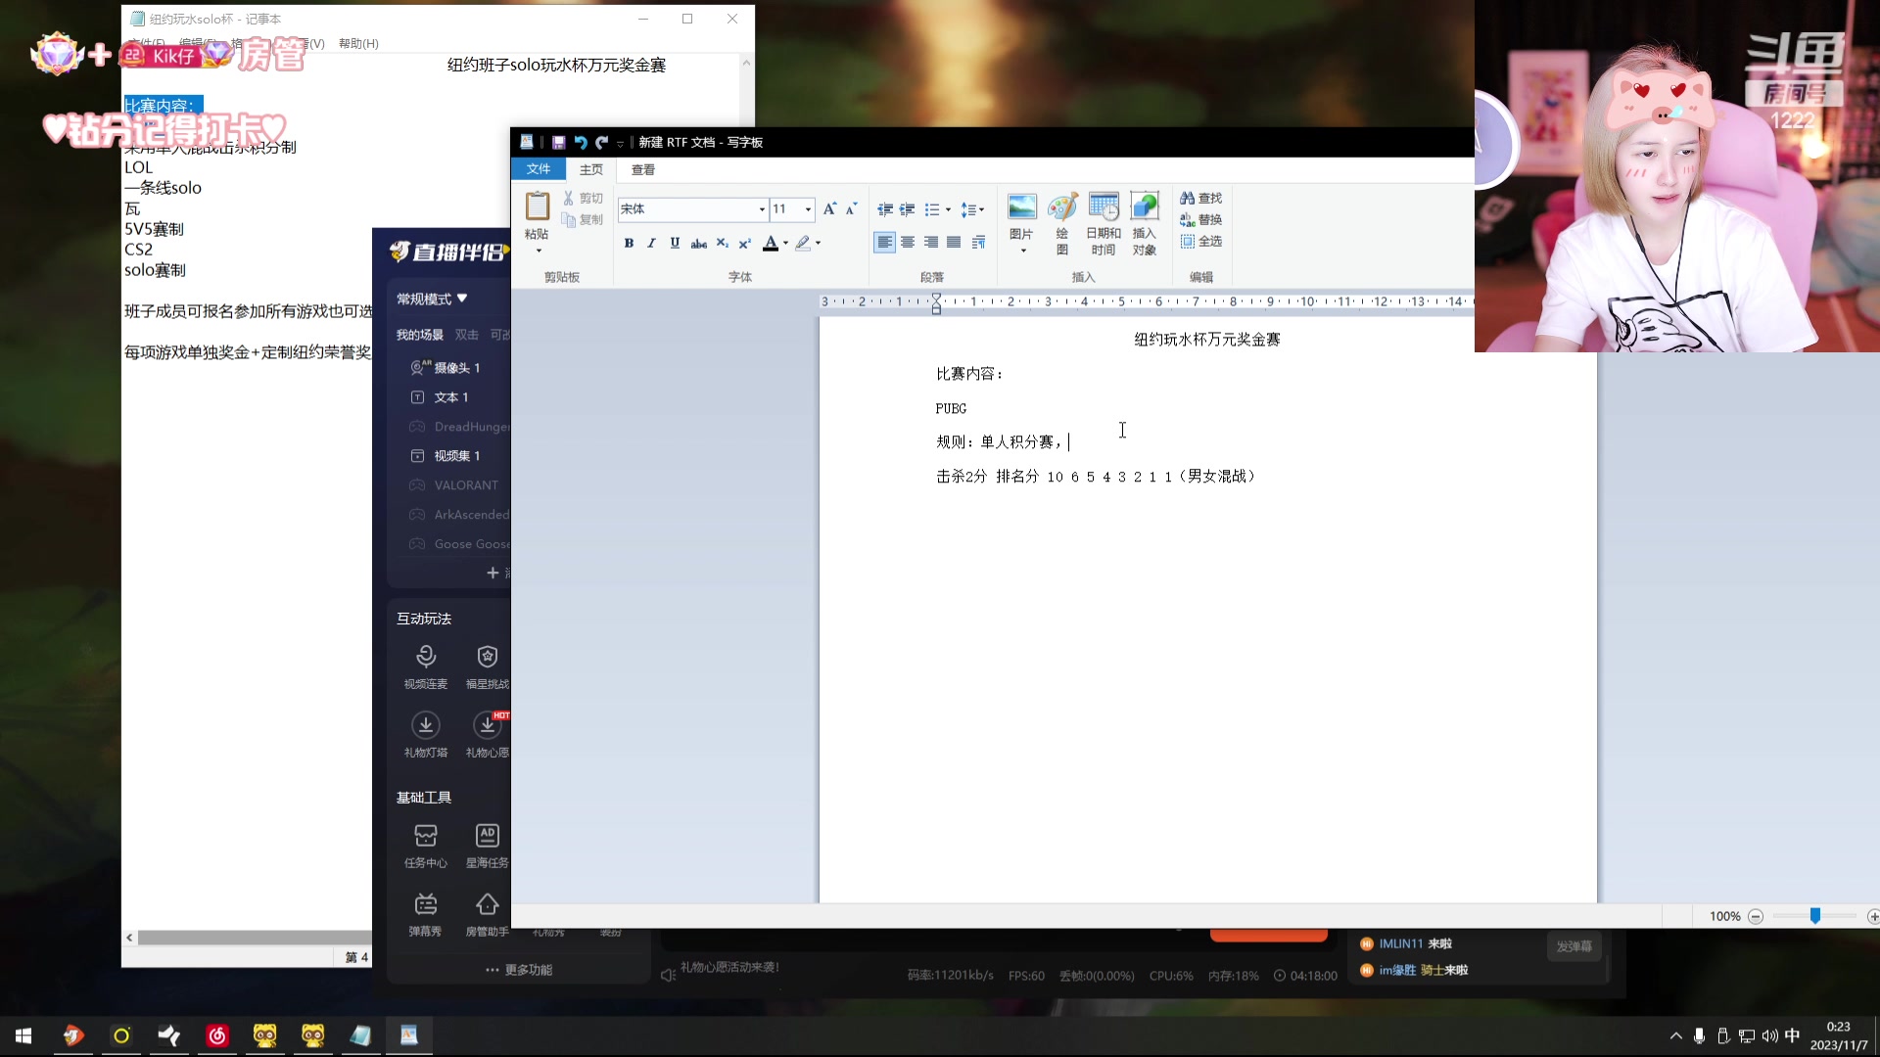Shrink the font size with the A-down icon
1880x1057 pixels.
pyautogui.click(x=852, y=208)
